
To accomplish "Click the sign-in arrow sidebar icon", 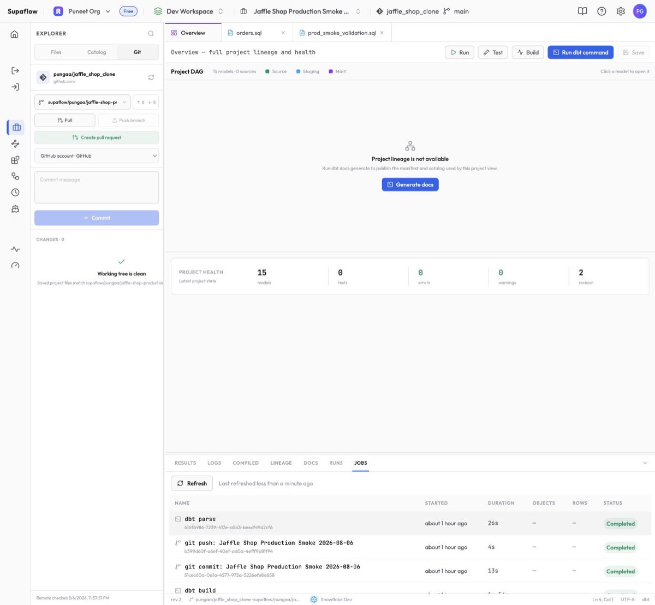I will pyautogui.click(x=15, y=87).
